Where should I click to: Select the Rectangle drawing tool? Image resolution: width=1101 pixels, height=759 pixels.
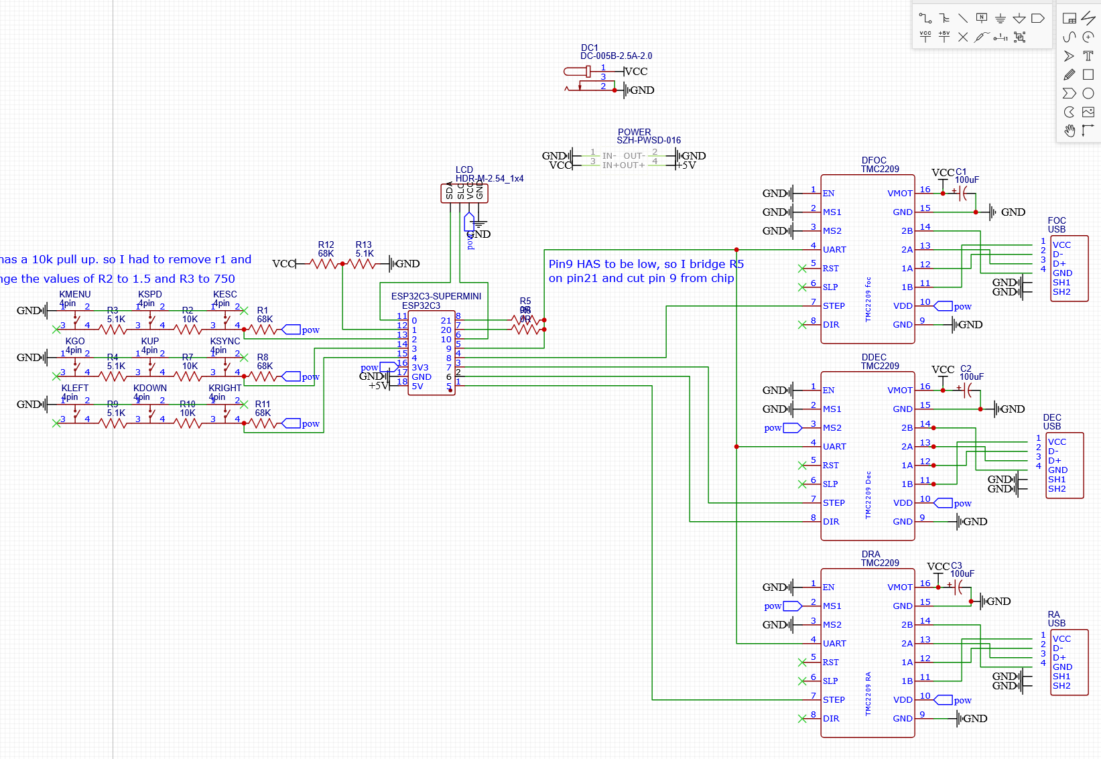pyautogui.click(x=1088, y=74)
